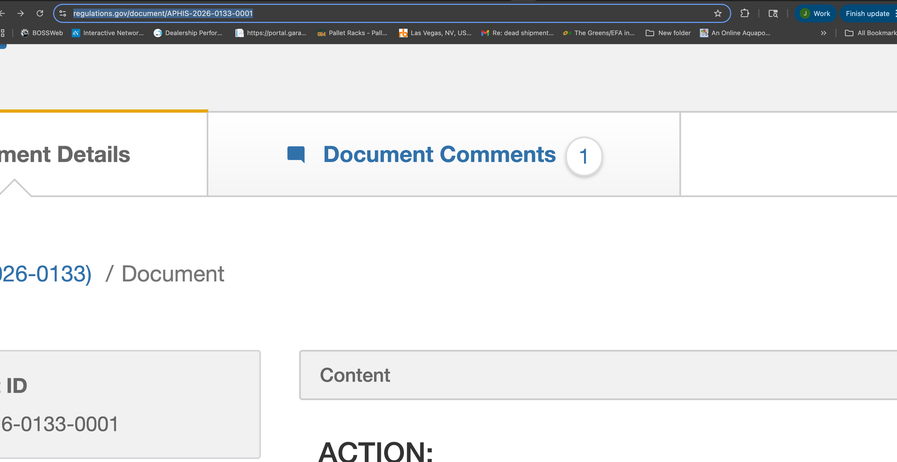Bookmark this page with the star icon

tap(718, 14)
